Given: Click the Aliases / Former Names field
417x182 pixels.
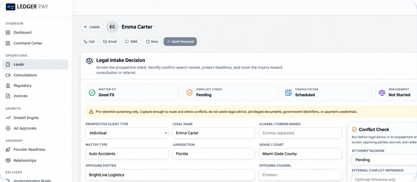Looking at the screenshot, I should [300, 133].
